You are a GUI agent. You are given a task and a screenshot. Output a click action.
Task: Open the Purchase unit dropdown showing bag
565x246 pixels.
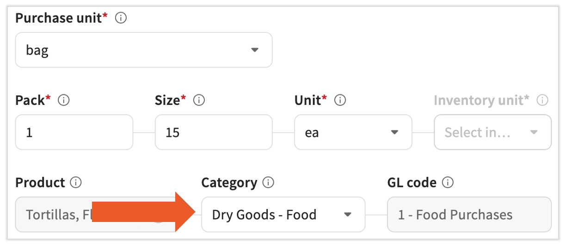coord(143,50)
